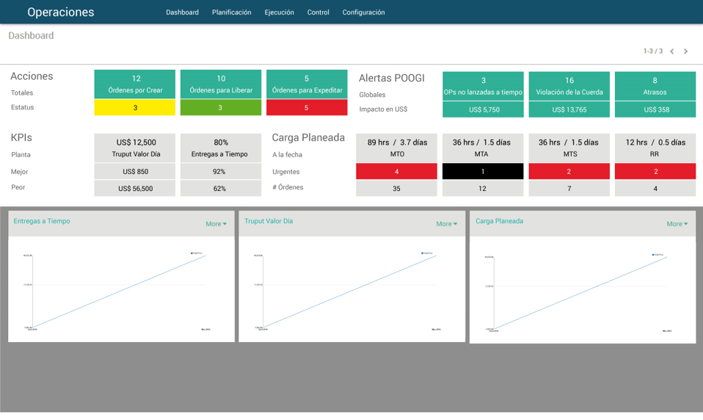Image resolution: width=703 pixels, height=420 pixels.
Task: Click the US$ 850 best value cell
Action: tap(135, 171)
